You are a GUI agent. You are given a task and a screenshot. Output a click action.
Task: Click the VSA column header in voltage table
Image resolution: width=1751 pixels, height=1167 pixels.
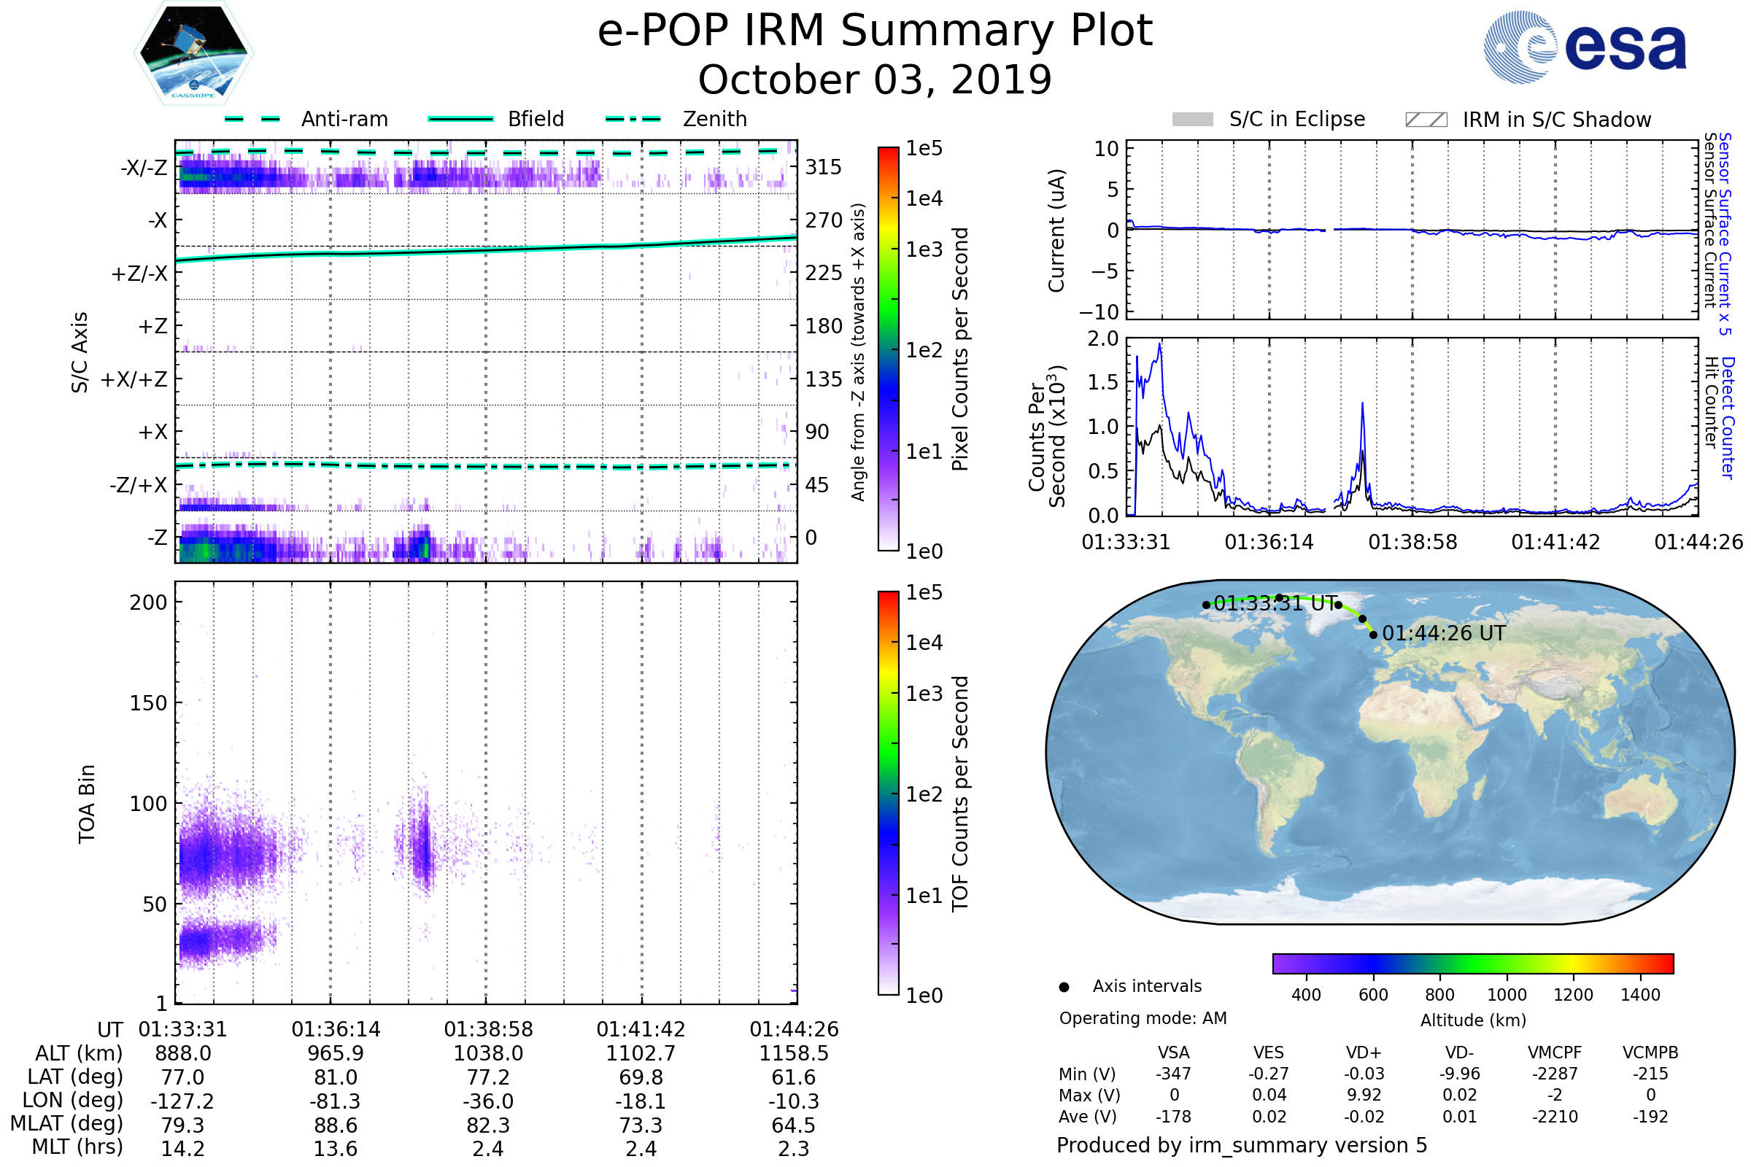(1173, 1052)
